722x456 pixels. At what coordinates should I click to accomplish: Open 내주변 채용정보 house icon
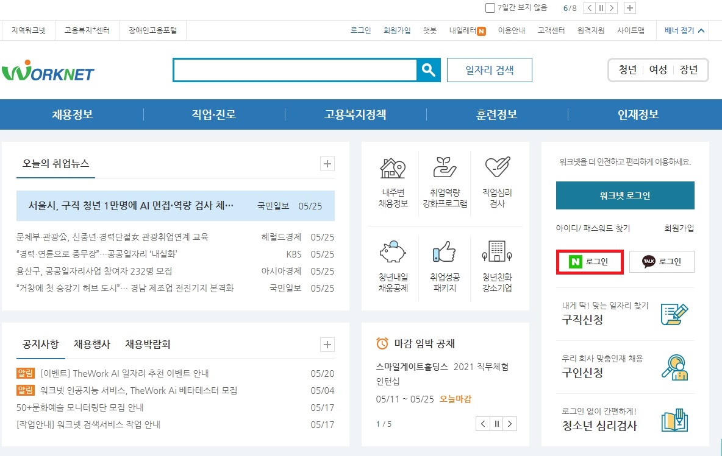click(393, 168)
